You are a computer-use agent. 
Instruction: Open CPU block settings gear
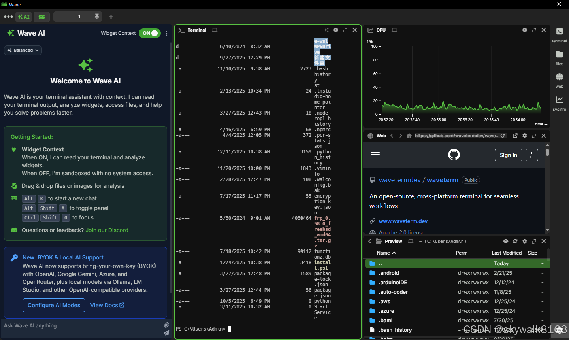click(x=525, y=30)
